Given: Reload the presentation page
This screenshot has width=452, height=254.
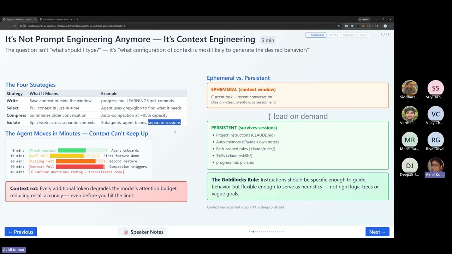Looking at the screenshot, I should (14, 26).
